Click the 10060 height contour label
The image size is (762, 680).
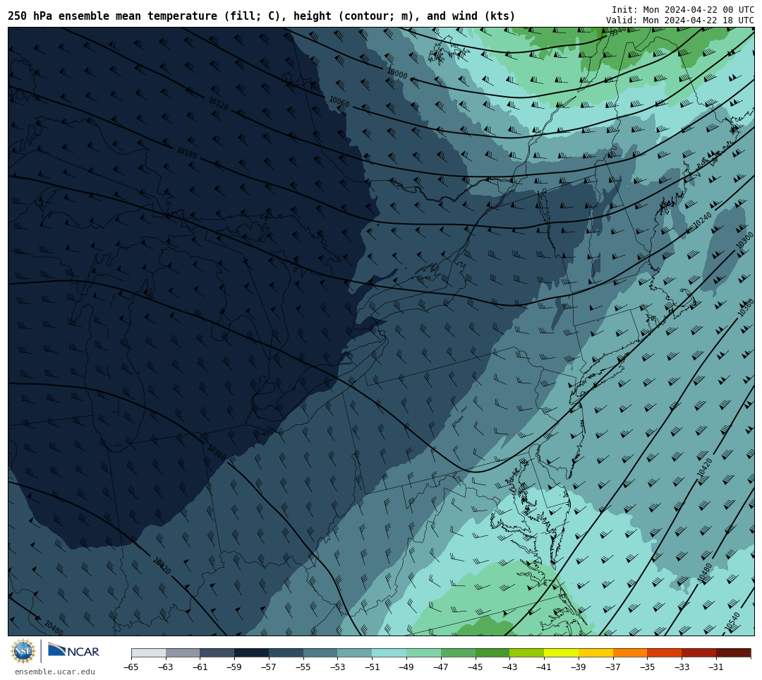[339, 102]
